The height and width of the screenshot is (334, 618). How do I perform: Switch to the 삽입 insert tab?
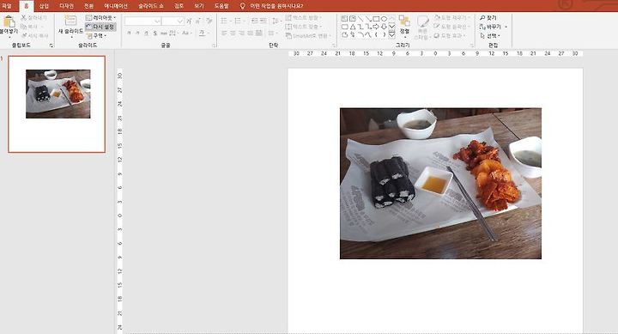pyautogui.click(x=44, y=6)
